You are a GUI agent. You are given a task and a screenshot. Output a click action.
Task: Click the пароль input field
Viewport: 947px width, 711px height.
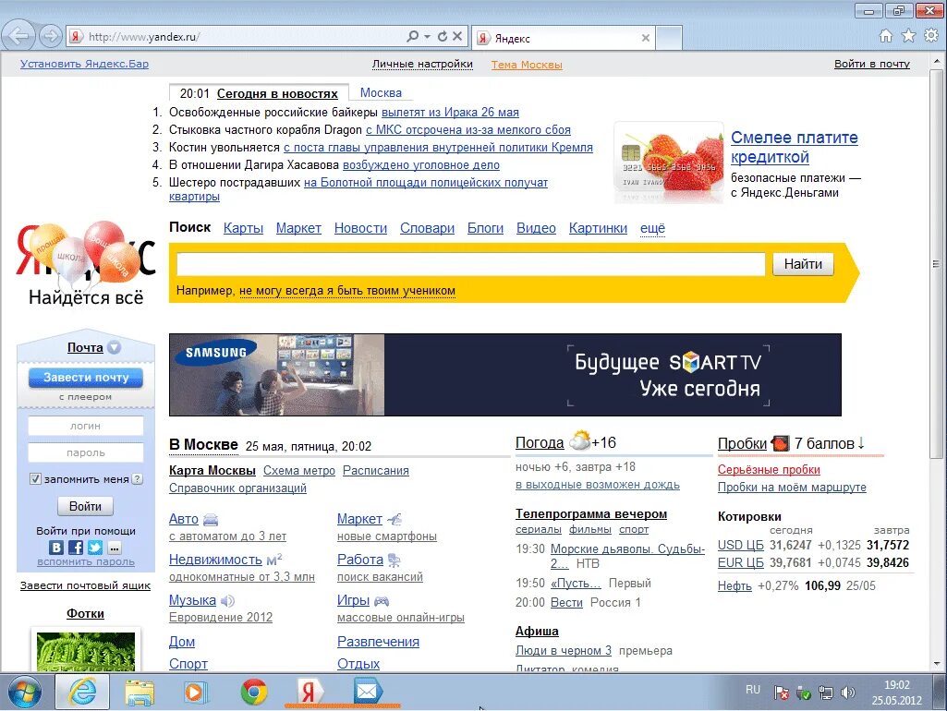click(x=85, y=452)
